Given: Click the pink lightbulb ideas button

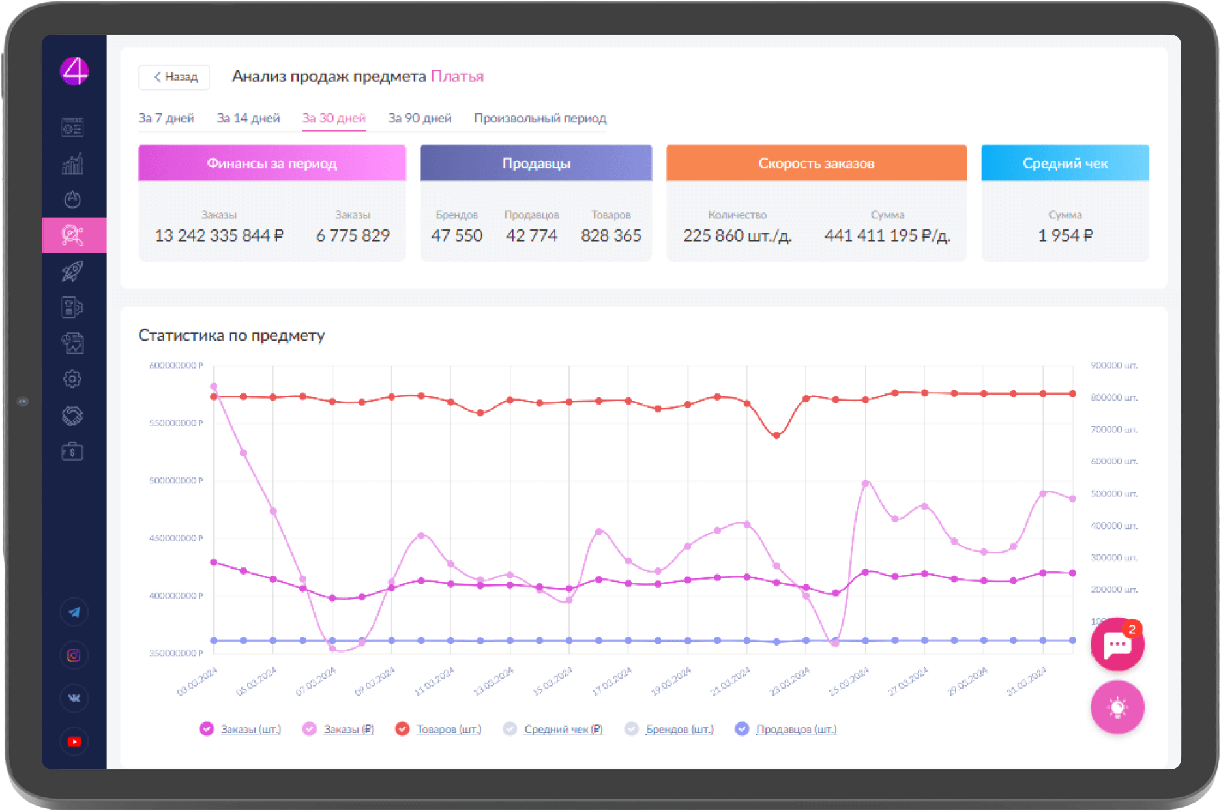Looking at the screenshot, I should pyautogui.click(x=1117, y=707).
